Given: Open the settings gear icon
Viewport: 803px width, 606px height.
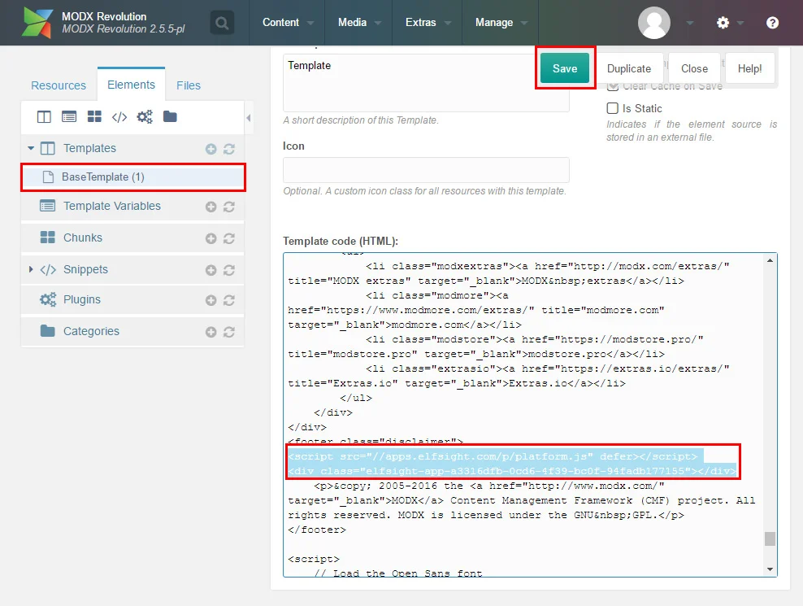Looking at the screenshot, I should click(x=723, y=23).
